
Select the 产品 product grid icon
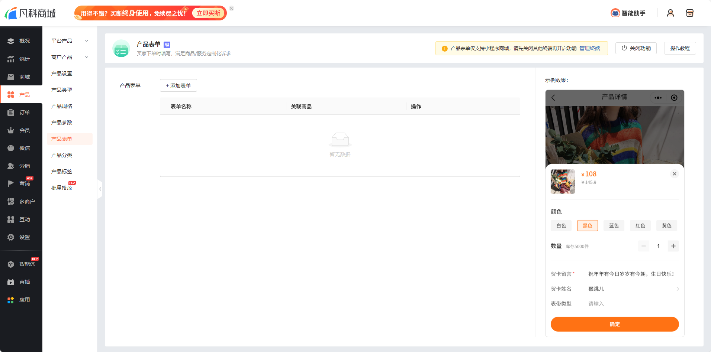tap(11, 95)
